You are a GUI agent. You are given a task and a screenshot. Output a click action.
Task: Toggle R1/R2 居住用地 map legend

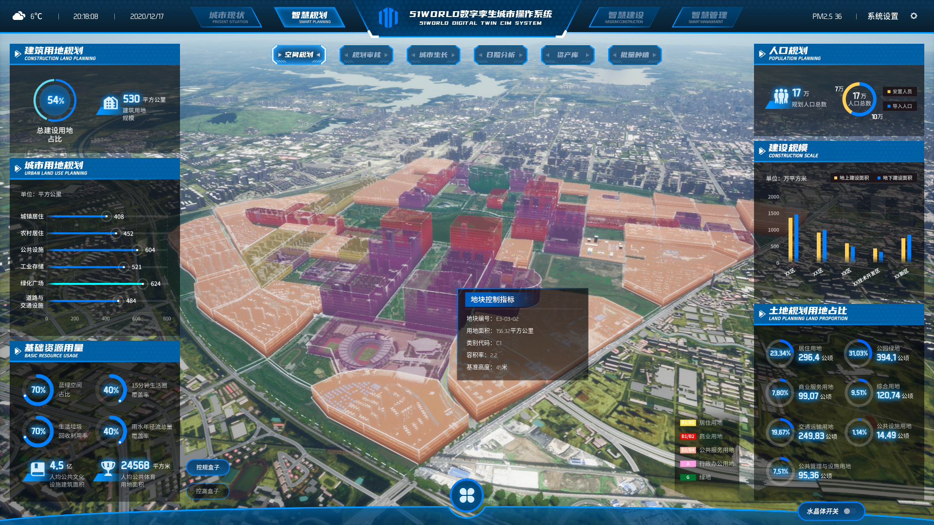pos(701,423)
